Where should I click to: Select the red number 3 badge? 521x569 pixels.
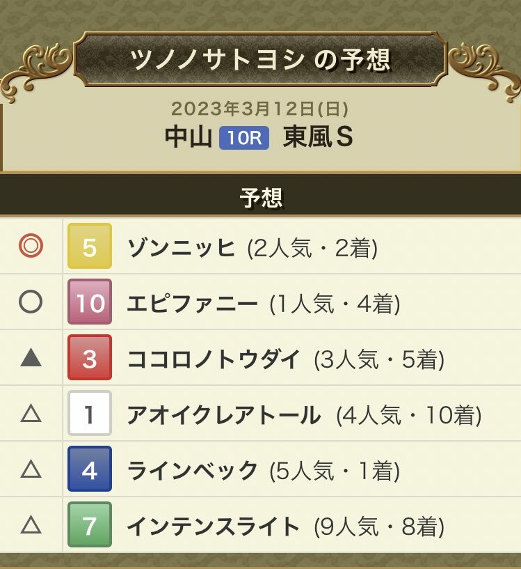coord(90,357)
